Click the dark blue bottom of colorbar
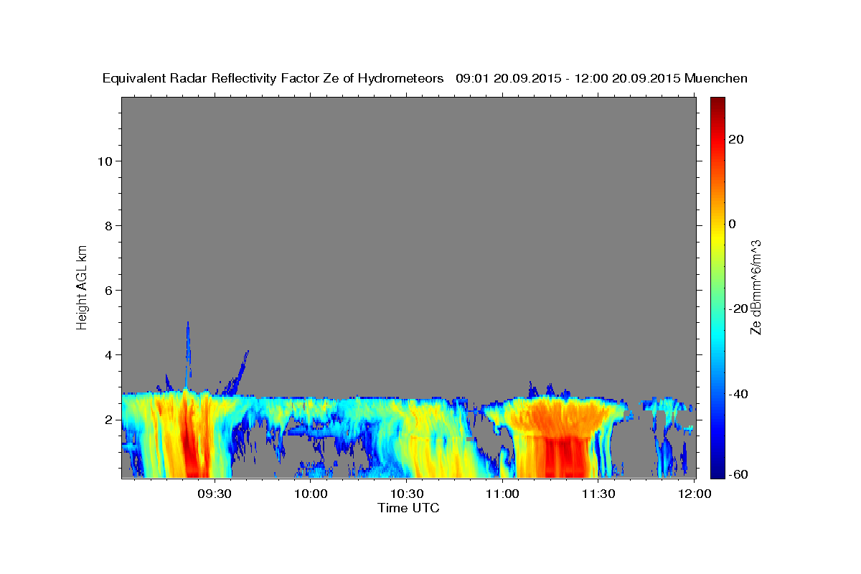The height and width of the screenshot is (574, 861). coord(717,470)
